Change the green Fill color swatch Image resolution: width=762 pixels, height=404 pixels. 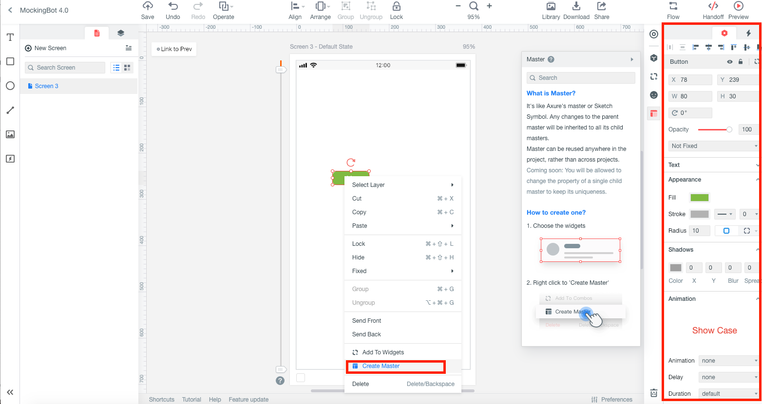click(699, 198)
